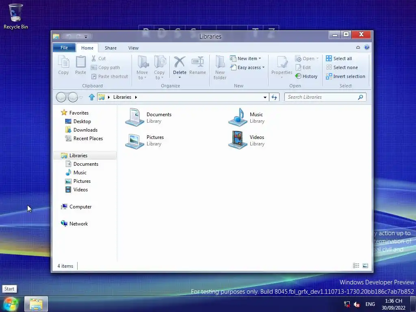The width and height of the screenshot is (416, 312).
Task: Click Copy path in the ribbon
Action: click(106, 67)
